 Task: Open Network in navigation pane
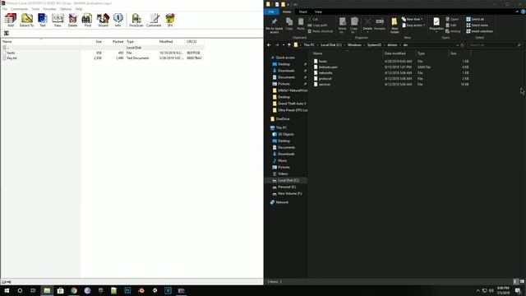pos(279,202)
